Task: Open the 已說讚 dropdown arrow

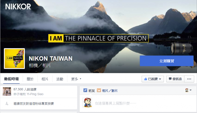Action: pos(160,79)
